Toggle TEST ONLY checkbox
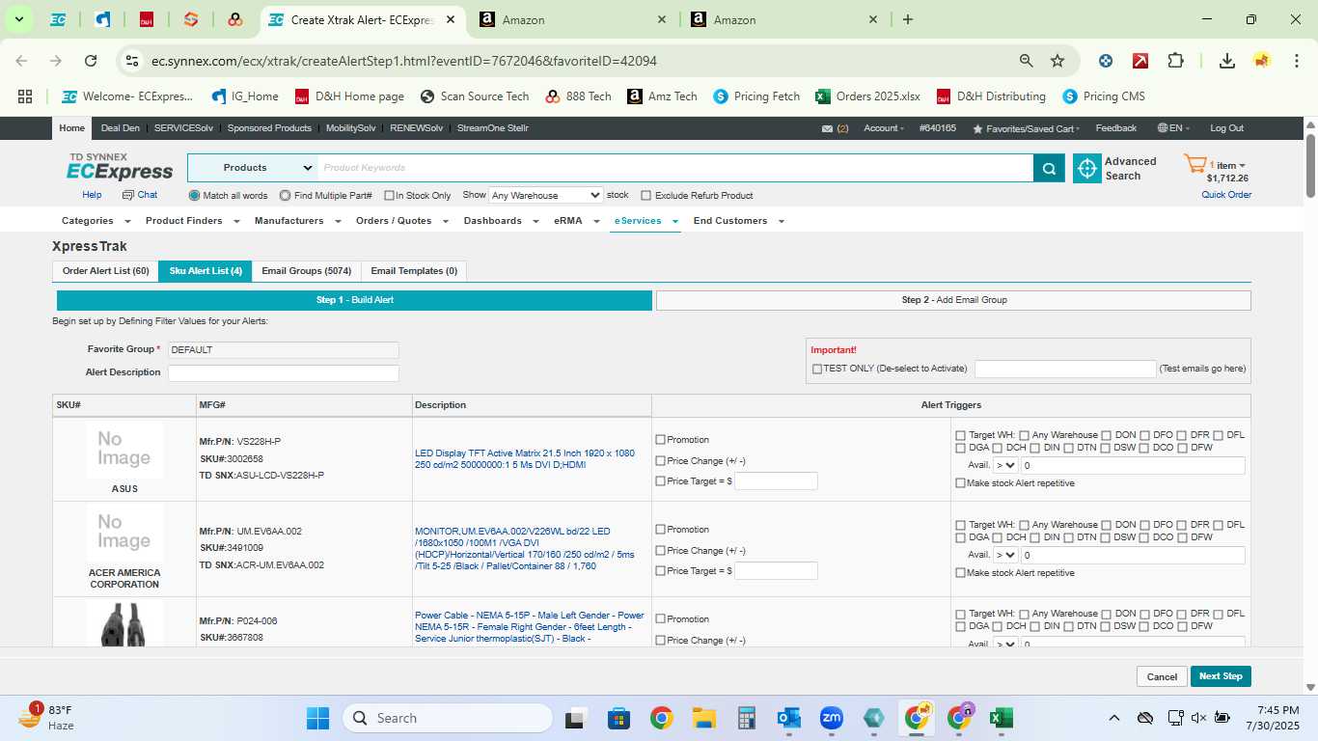Image resolution: width=1318 pixels, height=741 pixels. (x=817, y=369)
